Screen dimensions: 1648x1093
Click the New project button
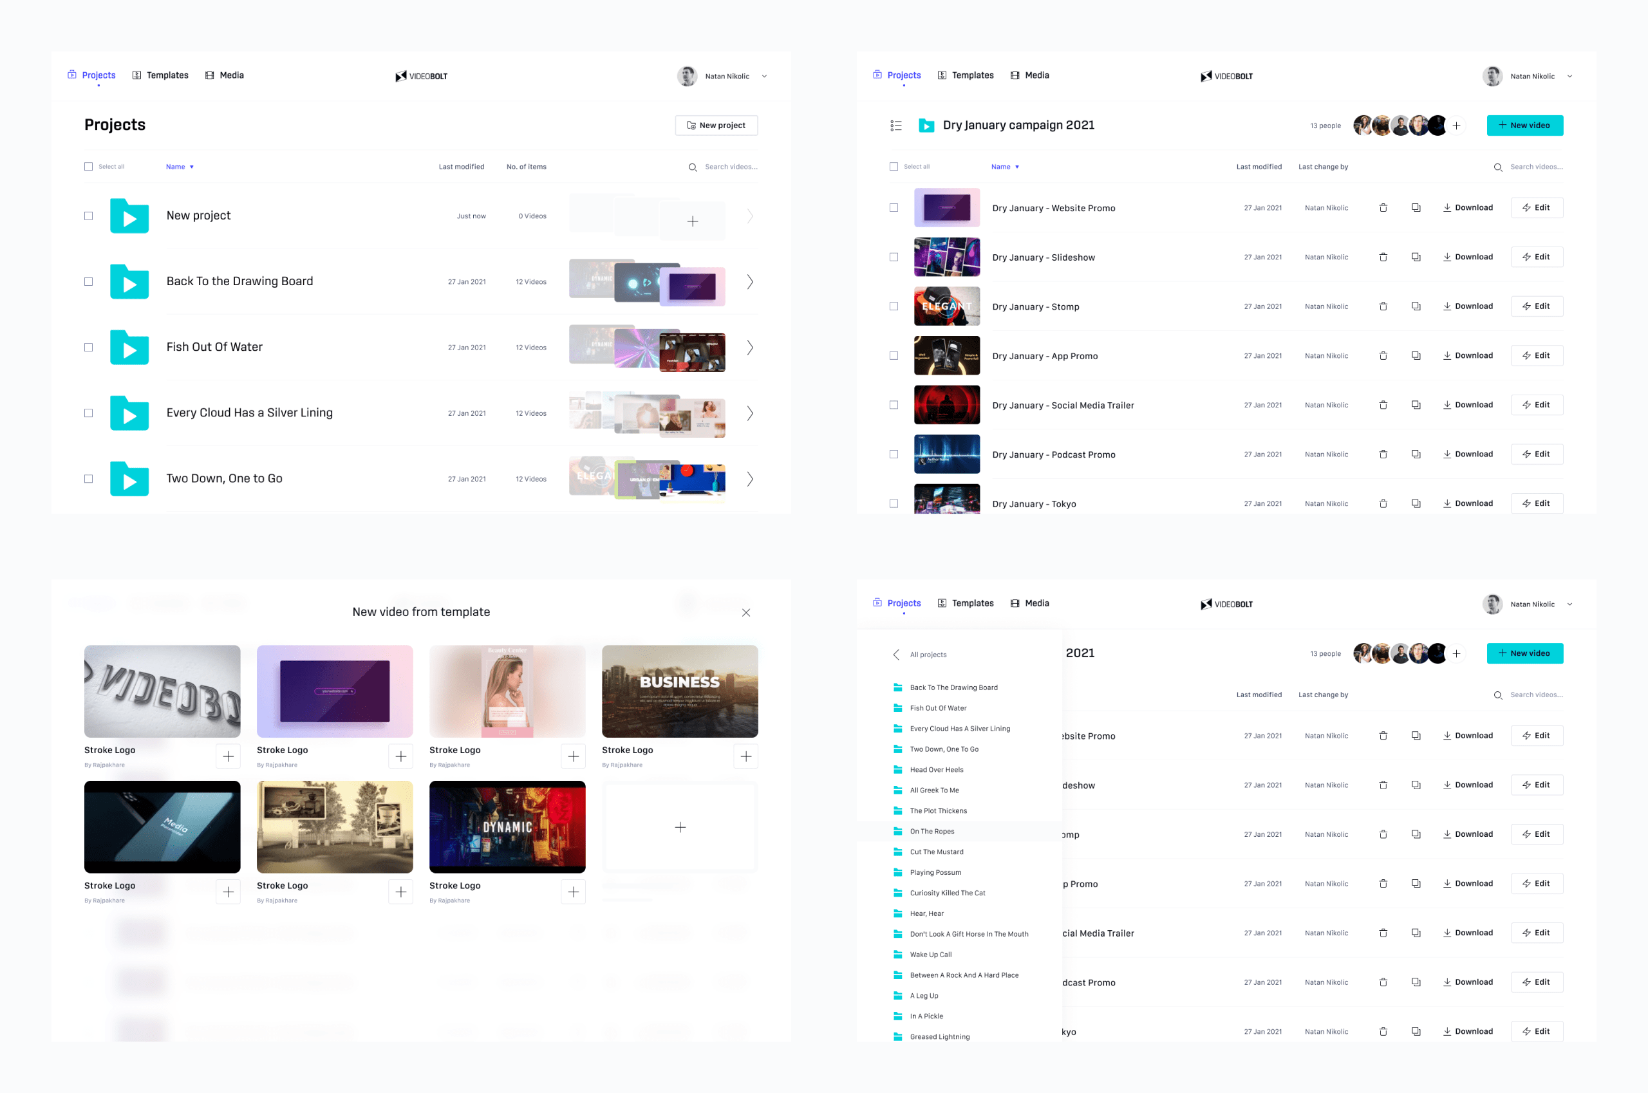click(x=716, y=126)
